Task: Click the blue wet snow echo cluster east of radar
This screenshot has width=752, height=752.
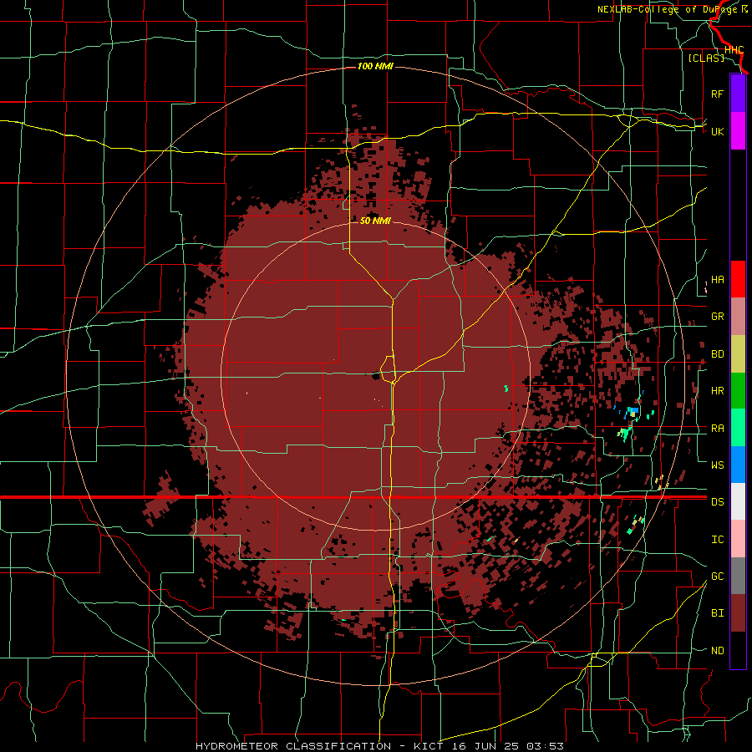Action: tap(633, 411)
